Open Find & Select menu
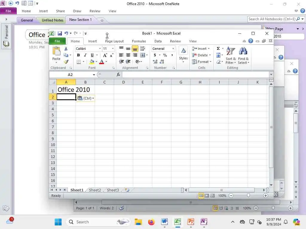This screenshot has width=306, height=229. pos(243,55)
